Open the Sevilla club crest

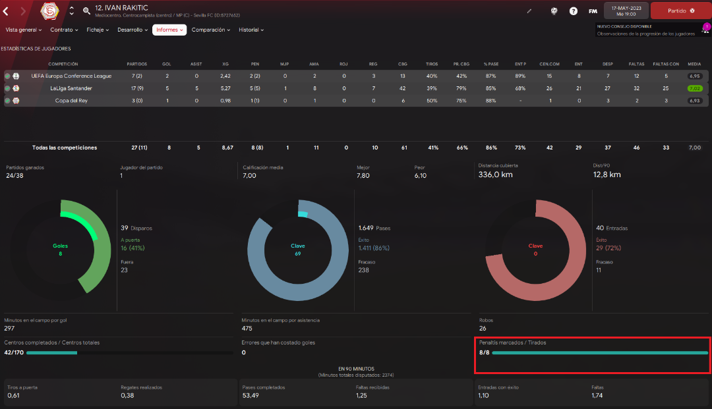click(x=49, y=11)
